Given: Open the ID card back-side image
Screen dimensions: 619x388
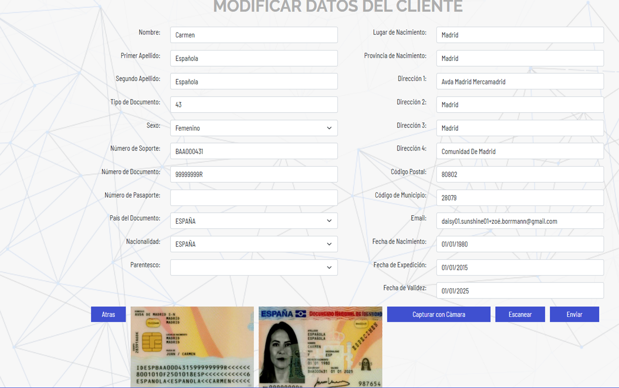Looking at the screenshot, I should [192, 347].
